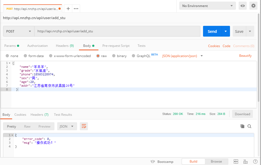Open the tab options ellipsis menu
This screenshot has width=261, height=165.
pyautogui.click(x=76, y=9)
